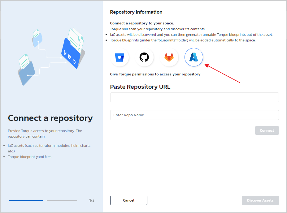Click 'Connect a repository to your space.' text
This screenshot has height=213, width=287.
click(142, 23)
